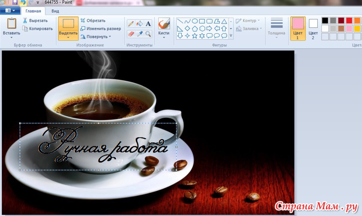Viewport: 362px width, 216px height.
Task: Choose the oval shape in Фигуры gallery
Action: click(x=194, y=21)
